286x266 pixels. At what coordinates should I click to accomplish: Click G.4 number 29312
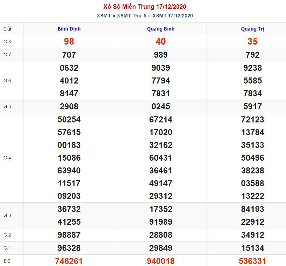point(161,196)
